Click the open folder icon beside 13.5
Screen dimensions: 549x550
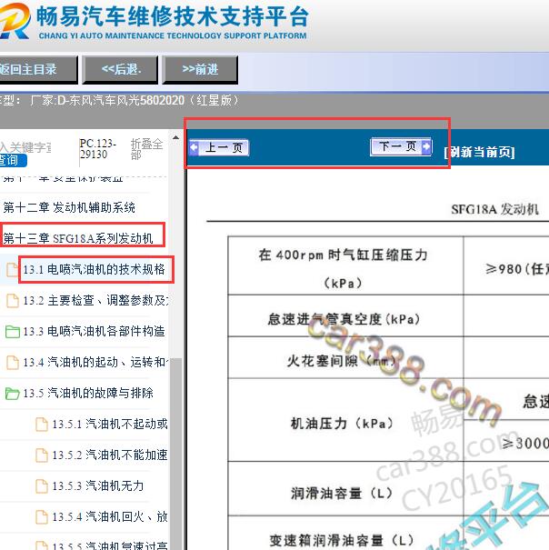pos(13,394)
